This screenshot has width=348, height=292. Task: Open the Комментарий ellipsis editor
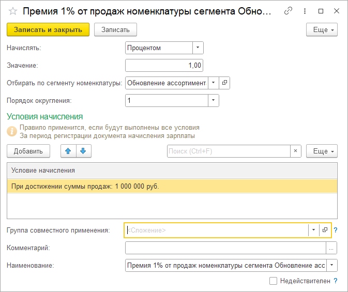pos(331,248)
